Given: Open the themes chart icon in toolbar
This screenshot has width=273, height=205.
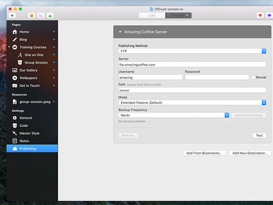Looking at the screenshot, I should 41,16.
